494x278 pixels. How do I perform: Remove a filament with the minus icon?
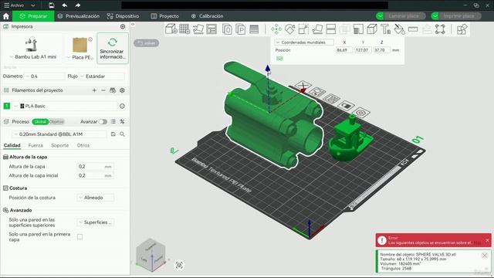click(x=103, y=90)
